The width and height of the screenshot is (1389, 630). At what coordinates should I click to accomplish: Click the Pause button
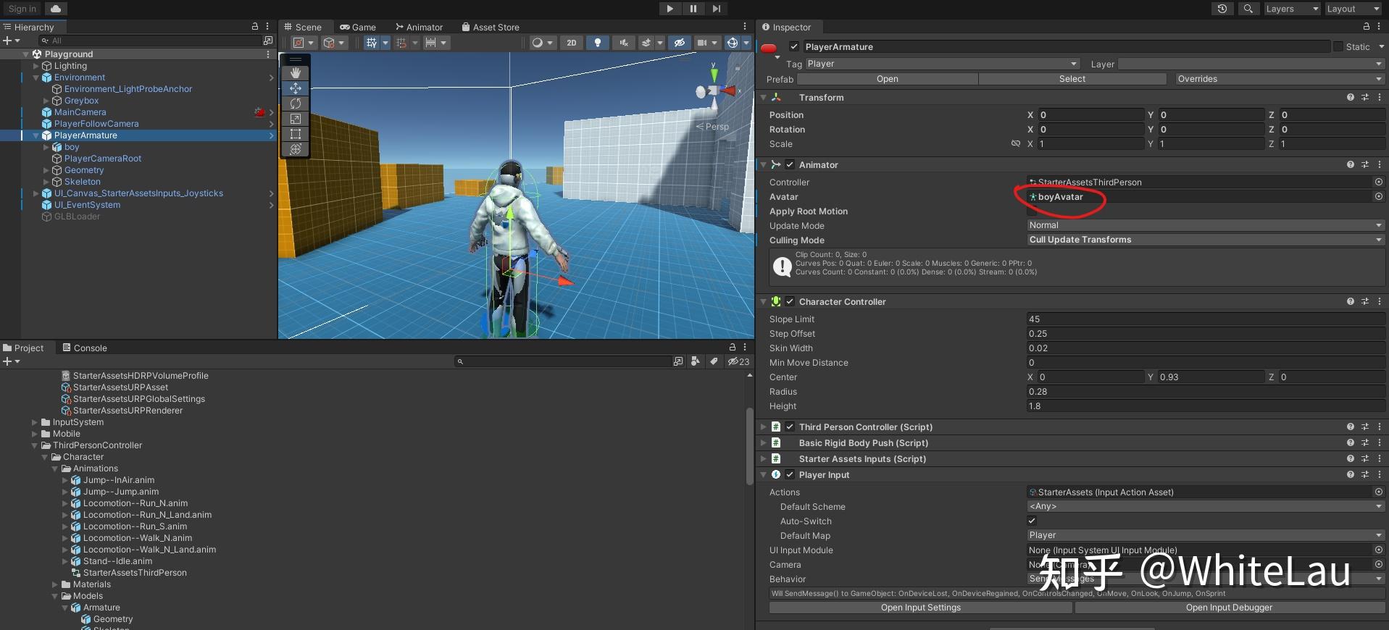[x=693, y=9]
